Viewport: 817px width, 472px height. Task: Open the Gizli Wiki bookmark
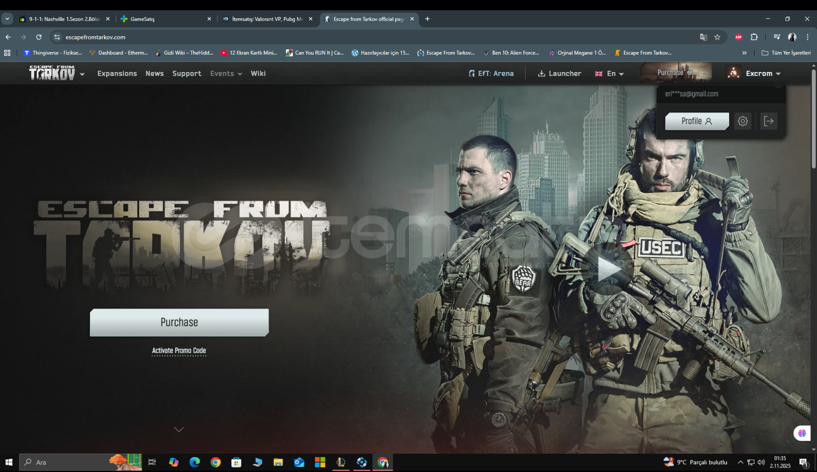(x=184, y=53)
